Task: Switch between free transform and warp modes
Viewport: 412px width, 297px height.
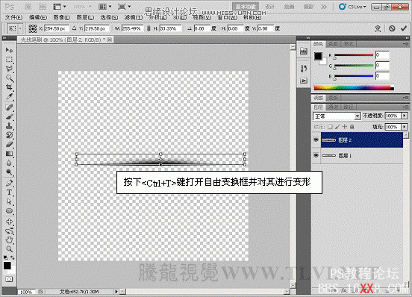Action: point(378,28)
